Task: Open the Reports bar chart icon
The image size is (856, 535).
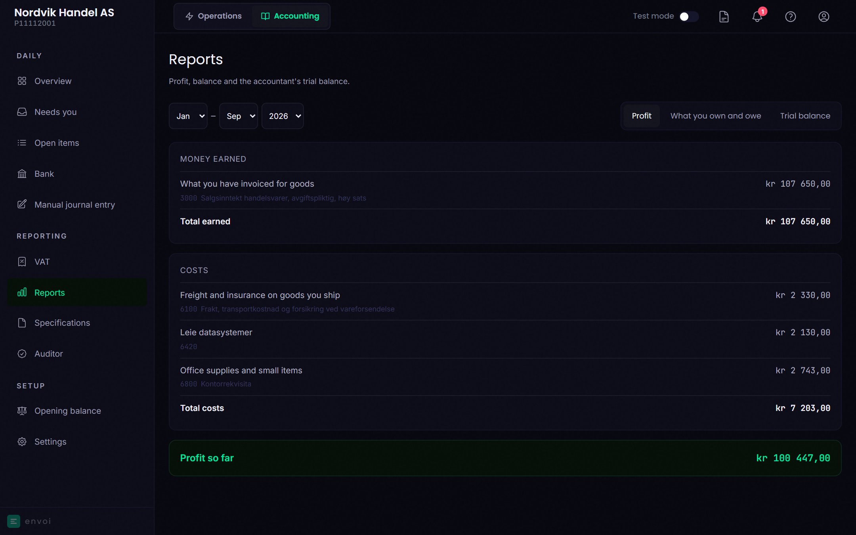Action: pos(22,292)
